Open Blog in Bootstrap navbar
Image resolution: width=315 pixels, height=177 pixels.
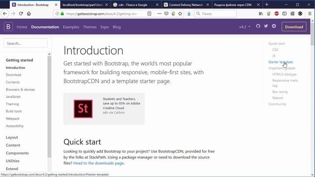[x=117, y=27]
